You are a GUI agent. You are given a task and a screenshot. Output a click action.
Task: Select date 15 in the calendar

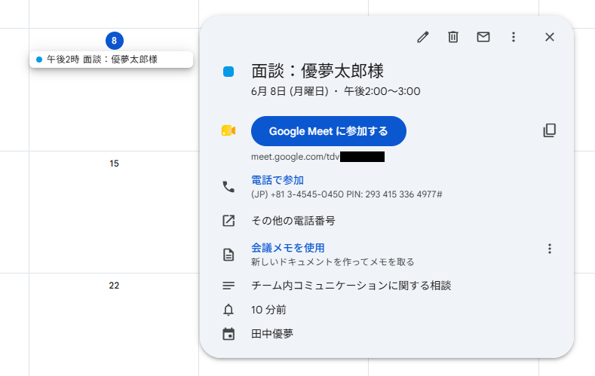114,164
